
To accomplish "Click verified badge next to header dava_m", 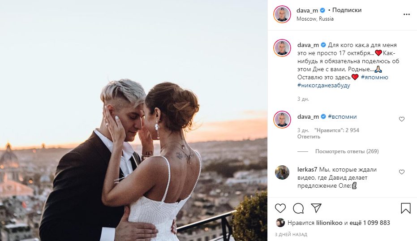I will [322, 10].
